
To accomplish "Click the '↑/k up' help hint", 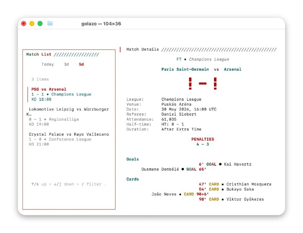I will click(39, 184).
